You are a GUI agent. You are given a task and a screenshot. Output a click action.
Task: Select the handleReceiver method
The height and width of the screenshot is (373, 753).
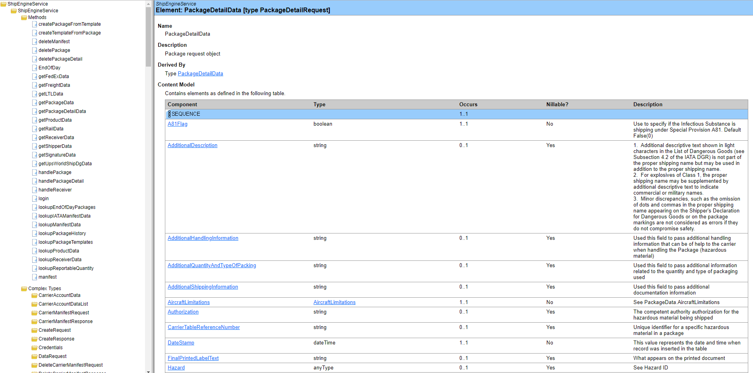(55, 190)
